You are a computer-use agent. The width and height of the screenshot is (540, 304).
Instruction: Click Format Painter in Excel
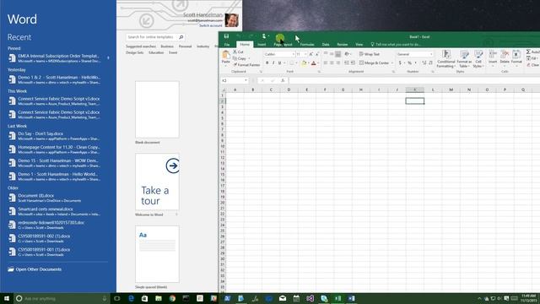[x=246, y=65]
